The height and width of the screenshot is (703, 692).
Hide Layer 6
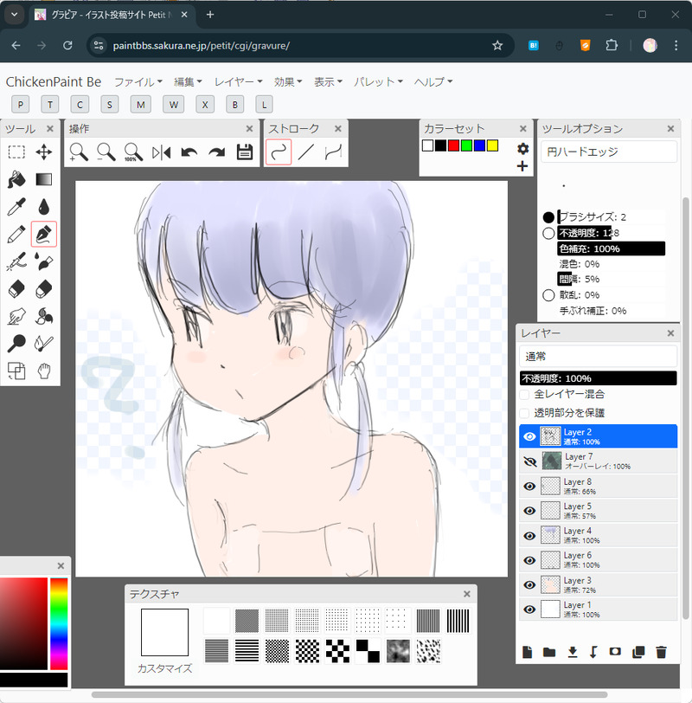pyautogui.click(x=529, y=560)
